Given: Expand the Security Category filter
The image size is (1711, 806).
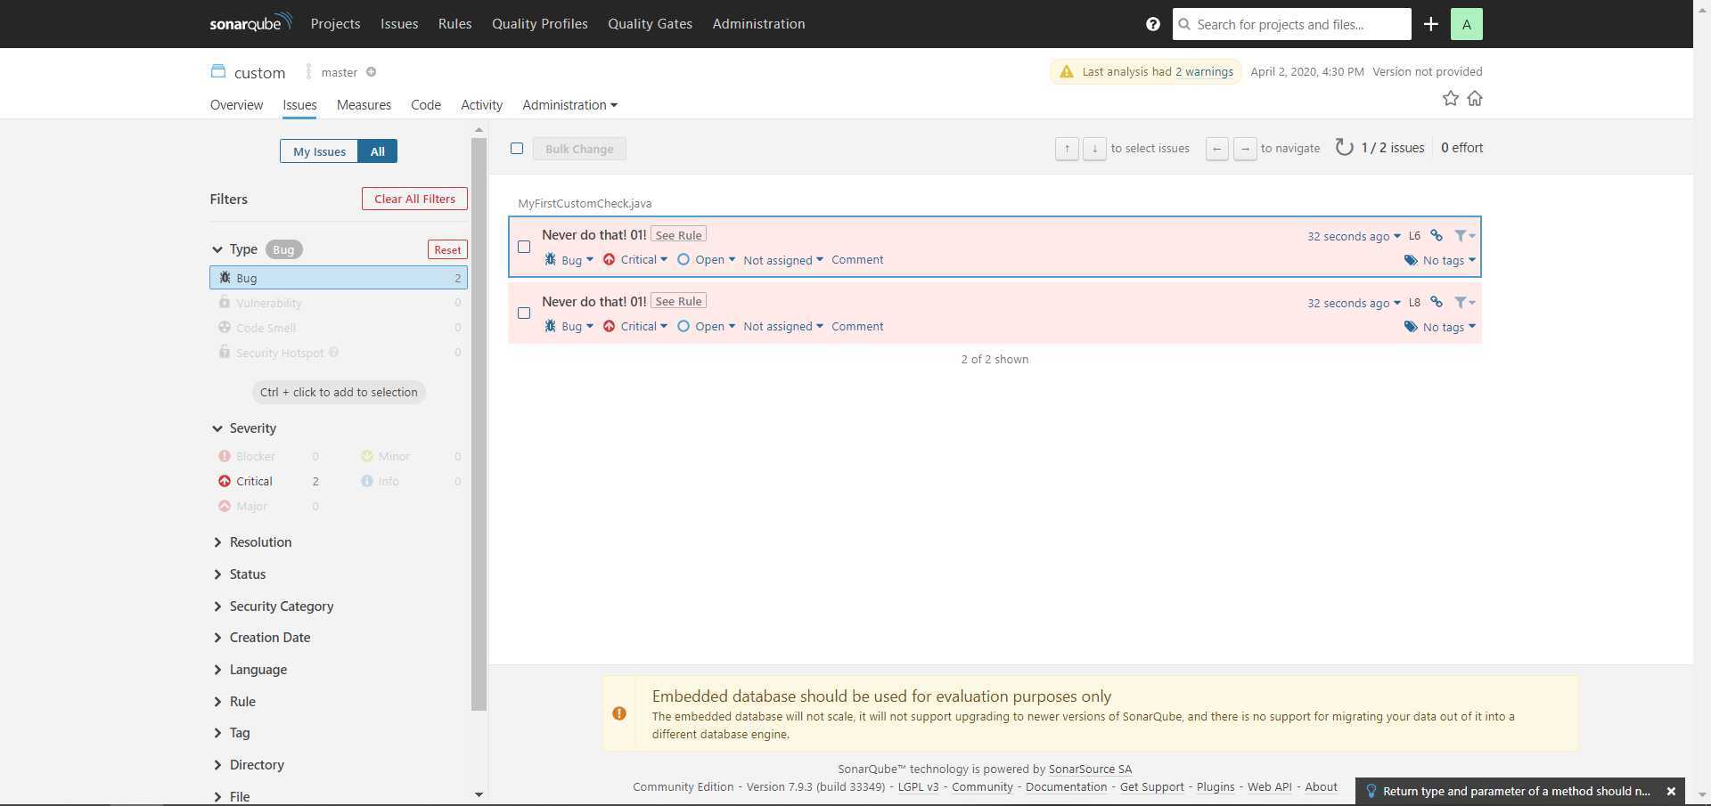Looking at the screenshot, I should click(x=273, y=607).
